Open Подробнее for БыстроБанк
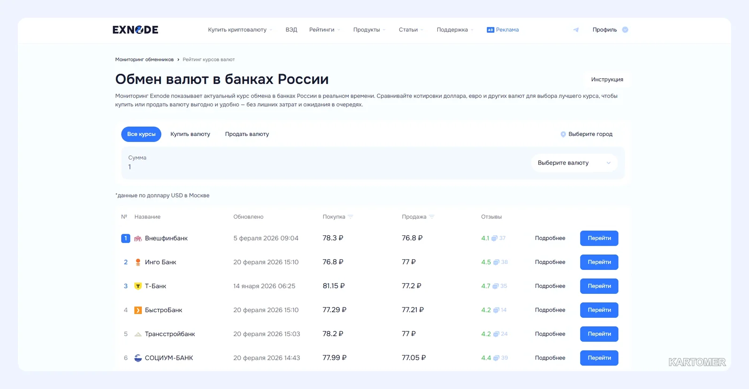This screenshot has height=389, width=749. [550, 310]
